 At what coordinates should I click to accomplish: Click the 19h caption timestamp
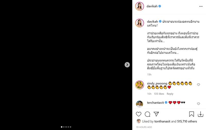click(x=149, y=74)
